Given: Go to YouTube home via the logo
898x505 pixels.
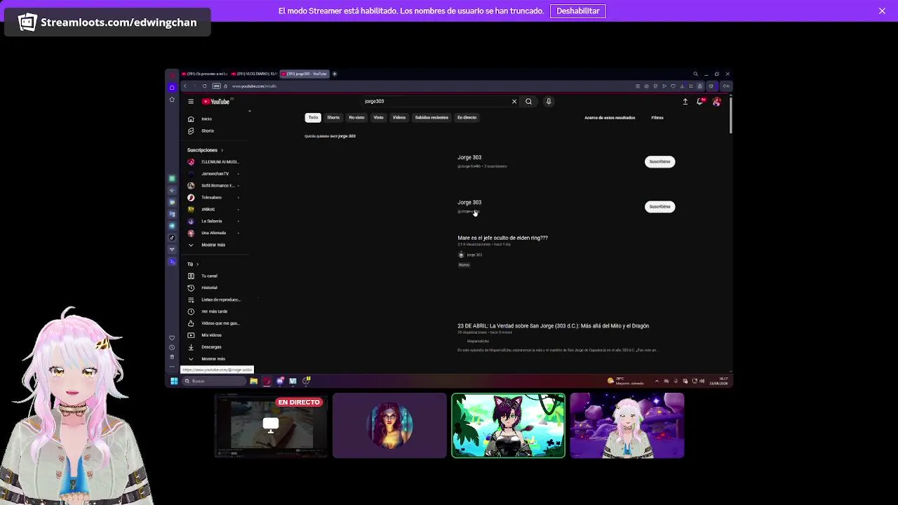Looking at the screenshot, I should 216,102.
